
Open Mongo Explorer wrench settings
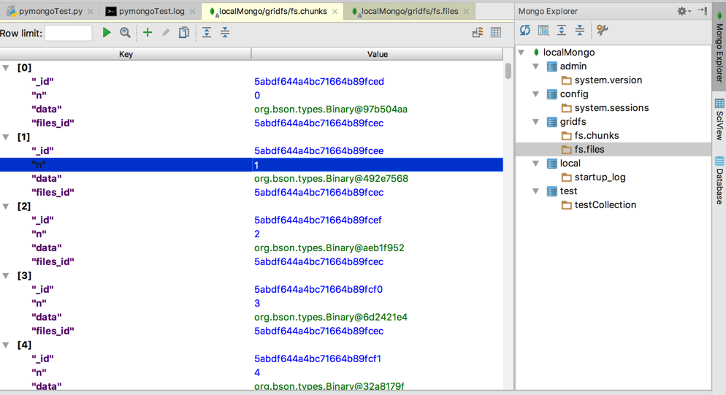pos(602,31)
